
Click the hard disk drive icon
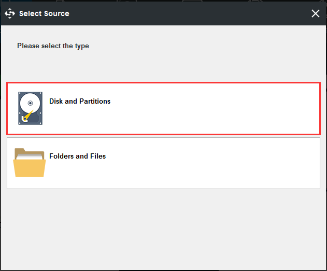coord(30,108)
